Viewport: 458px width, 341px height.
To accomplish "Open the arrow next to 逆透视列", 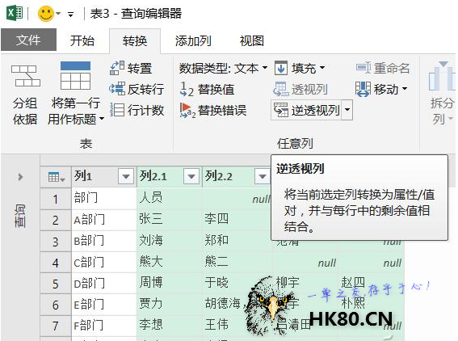I will pos(347,110).
